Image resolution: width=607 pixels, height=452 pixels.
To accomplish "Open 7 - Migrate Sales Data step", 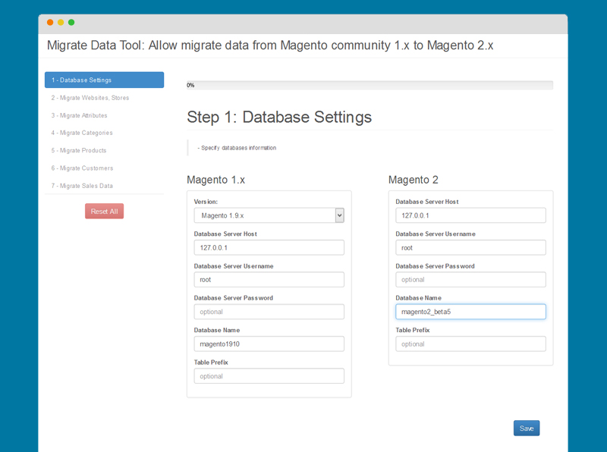I will tap(82, 186).
